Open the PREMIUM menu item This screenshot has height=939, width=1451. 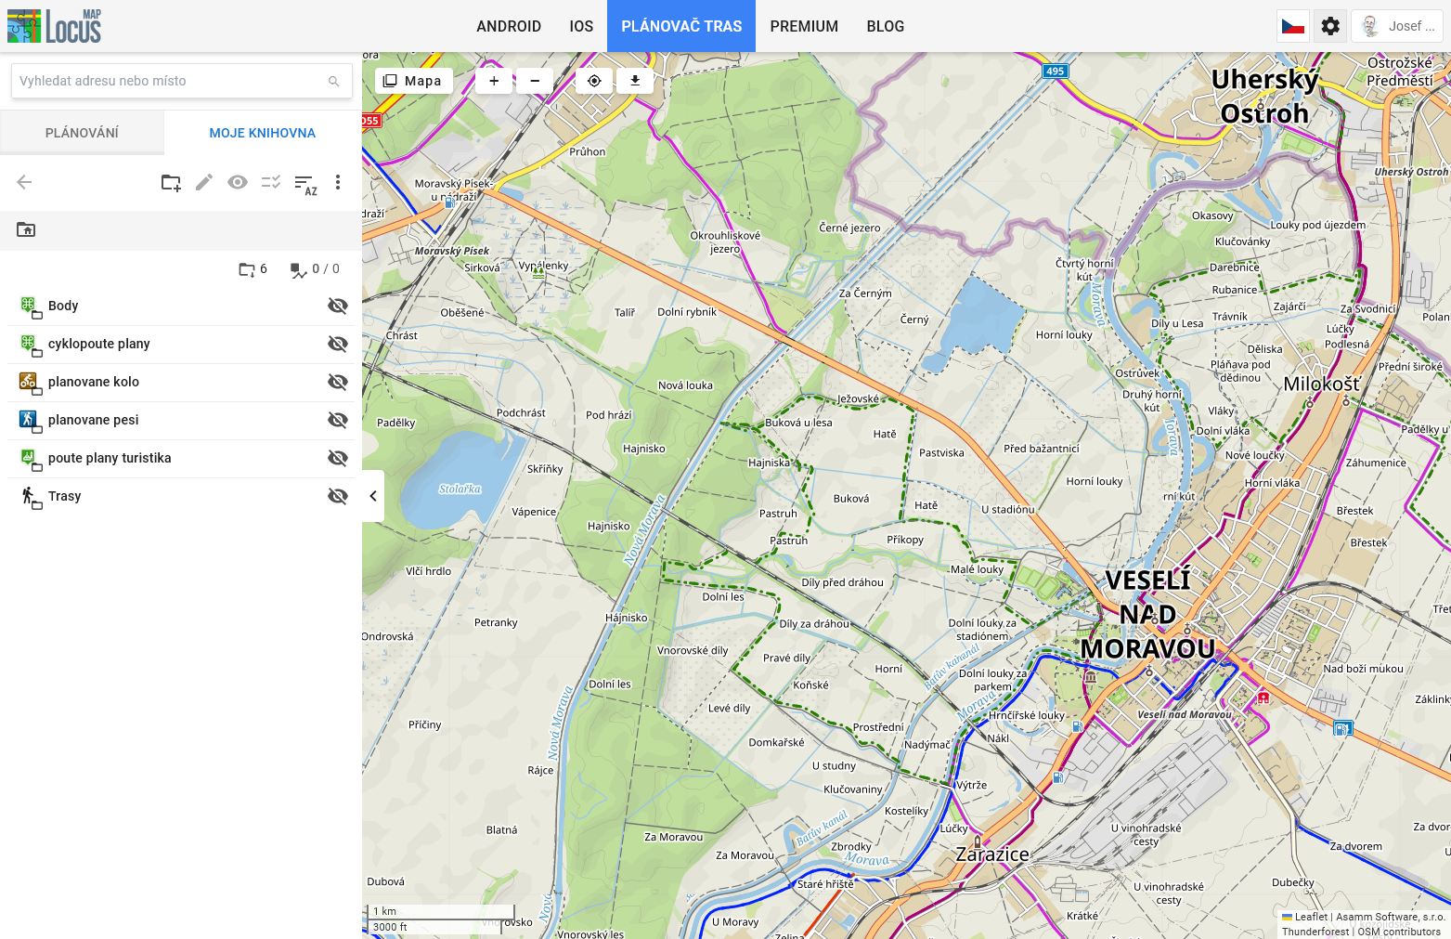pos(804,26)
